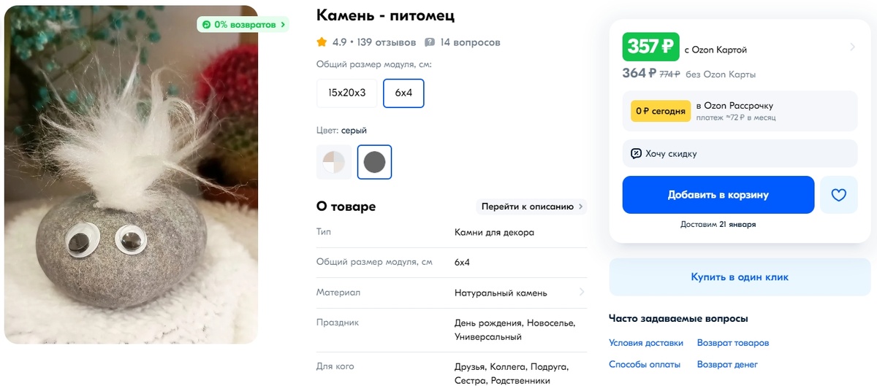Open the pet rock product photo
This screenshot has height=386, width=877.
pos(132,174)
